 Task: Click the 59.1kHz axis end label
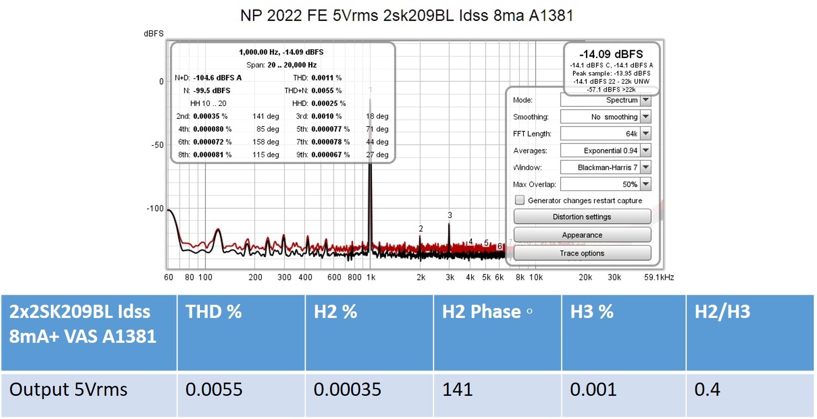659,277
